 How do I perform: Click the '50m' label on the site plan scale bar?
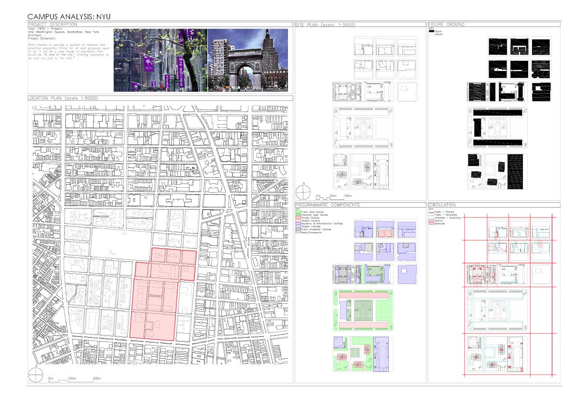pos(333,196)
